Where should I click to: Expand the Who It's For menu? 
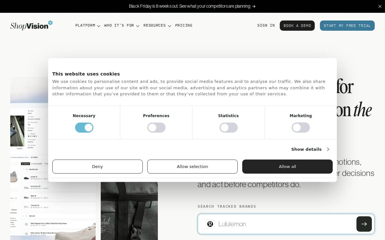[x=122, y=26]
